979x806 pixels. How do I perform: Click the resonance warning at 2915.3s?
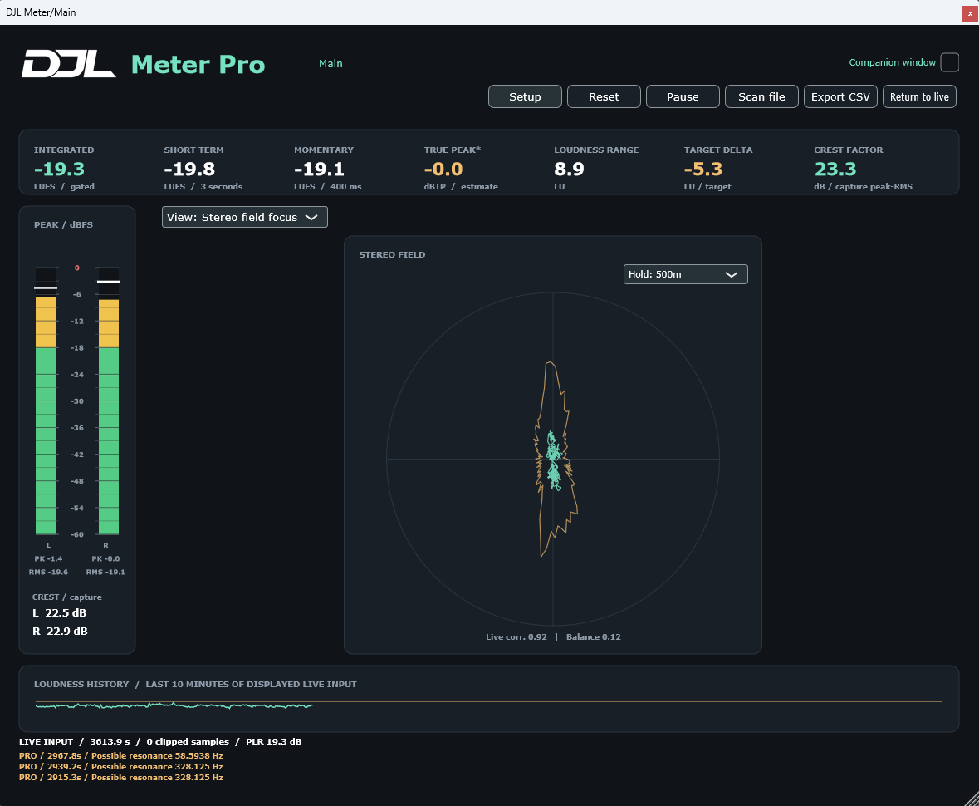121,777
